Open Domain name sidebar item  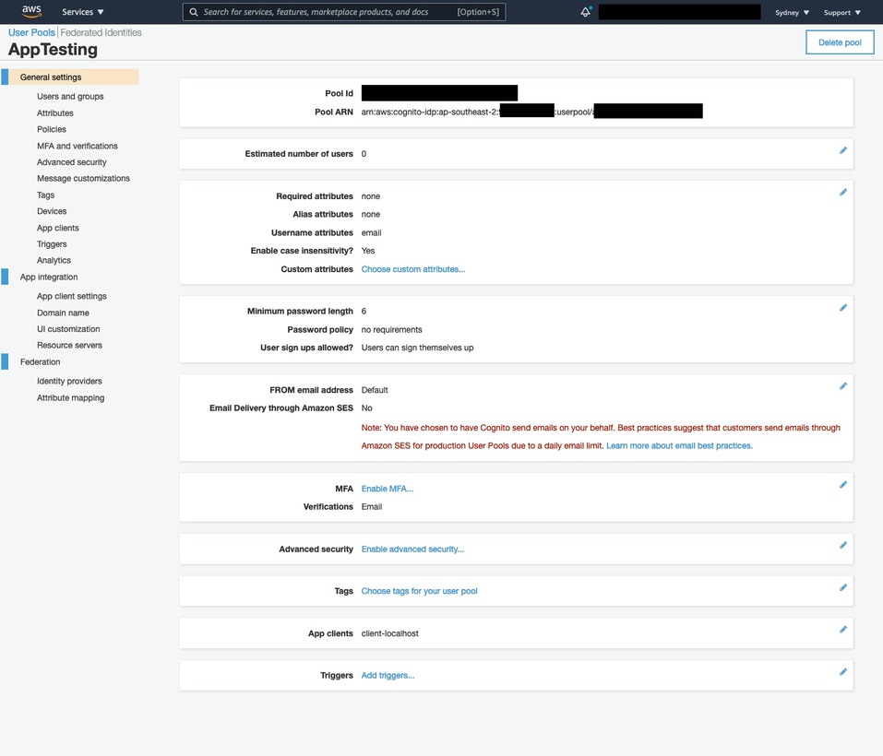coord(63,313)
